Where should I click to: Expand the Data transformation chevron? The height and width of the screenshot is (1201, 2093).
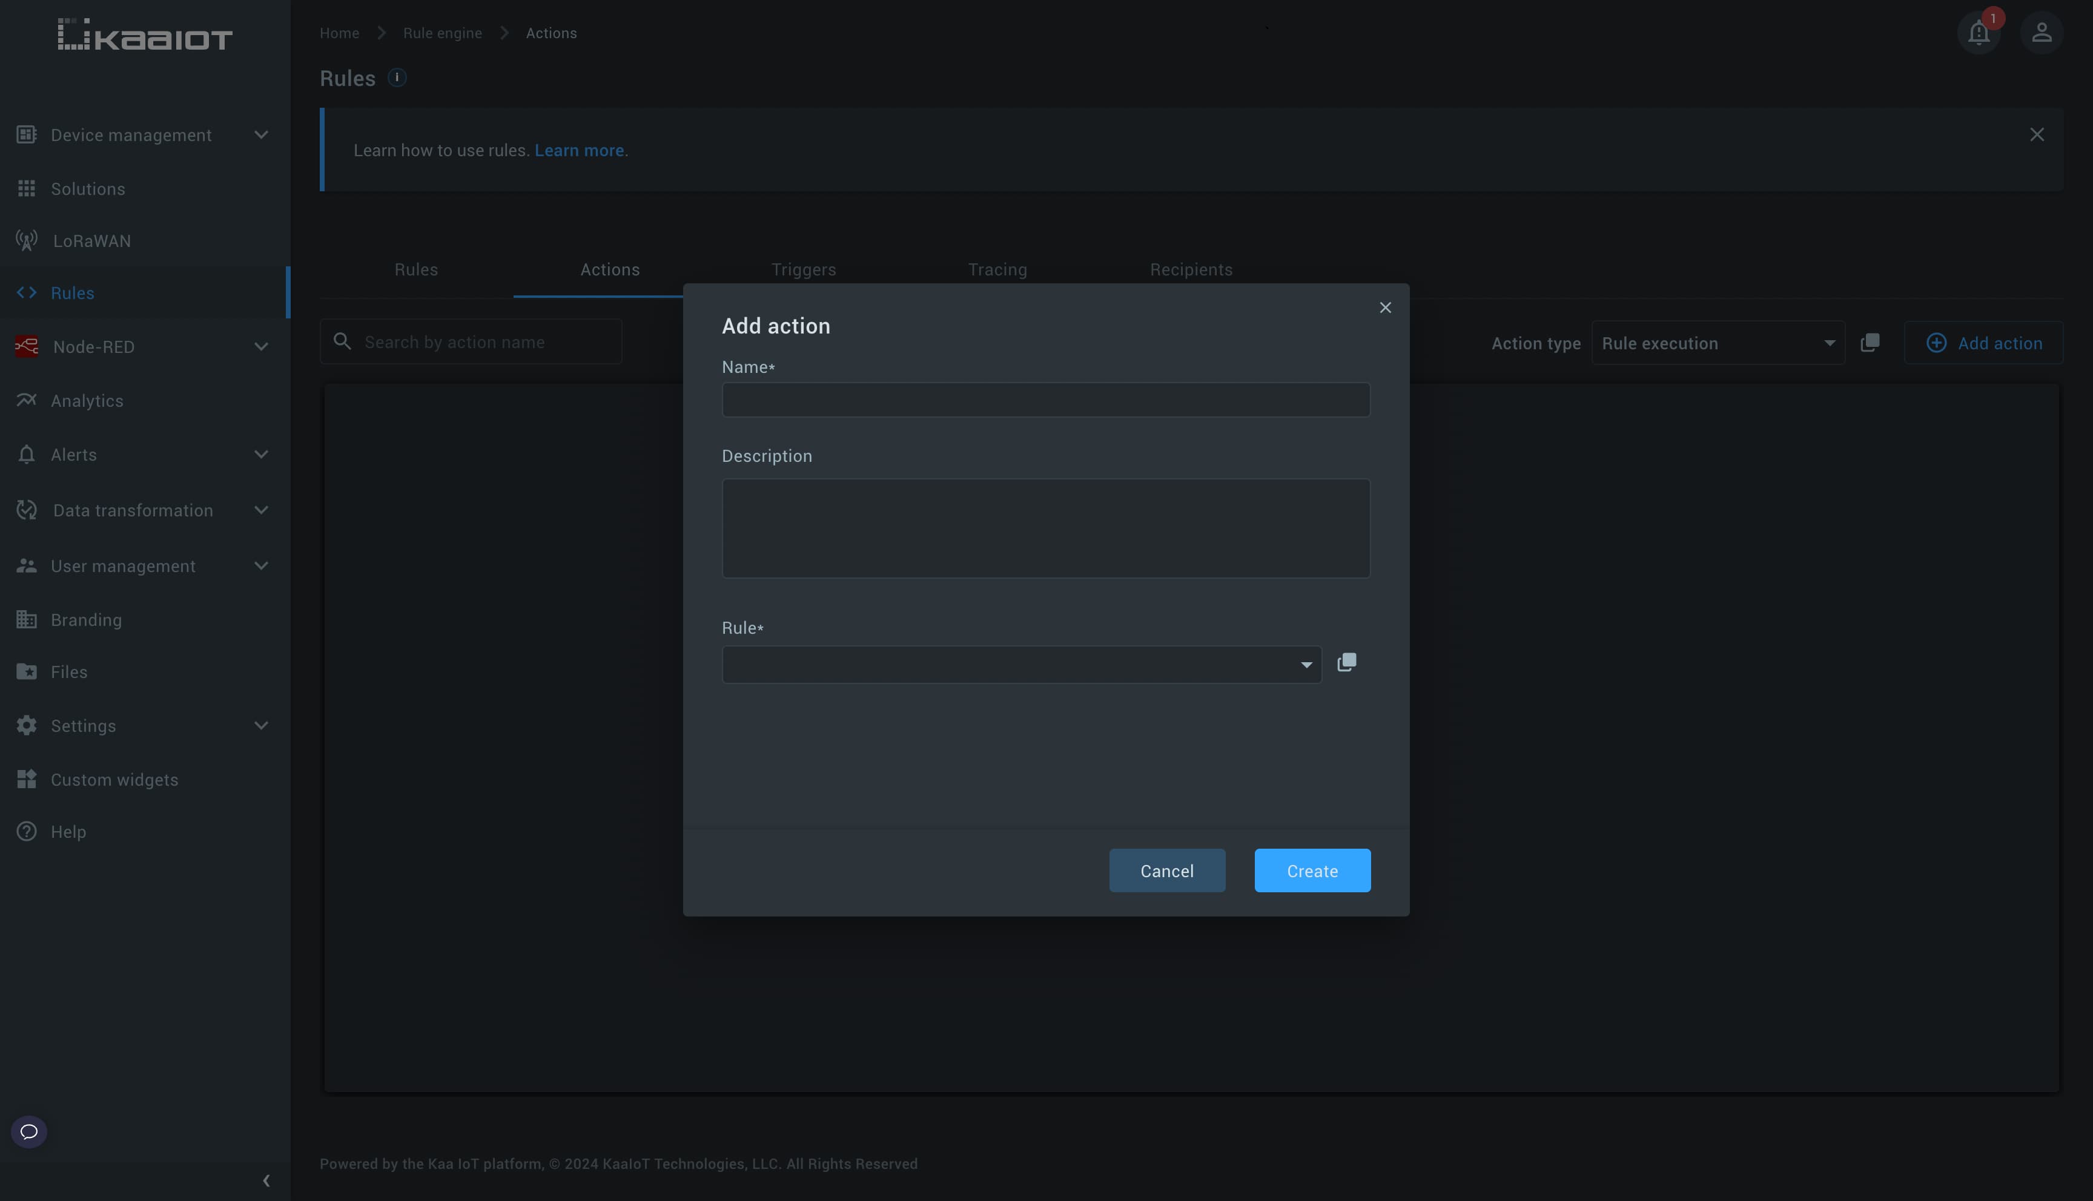(260, 510)
